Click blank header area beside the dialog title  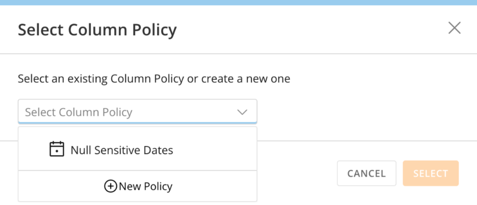click(x=306, y=30)
